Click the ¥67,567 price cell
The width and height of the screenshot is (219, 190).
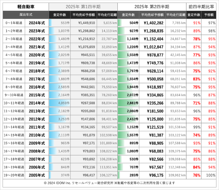[x=152, y=167]
